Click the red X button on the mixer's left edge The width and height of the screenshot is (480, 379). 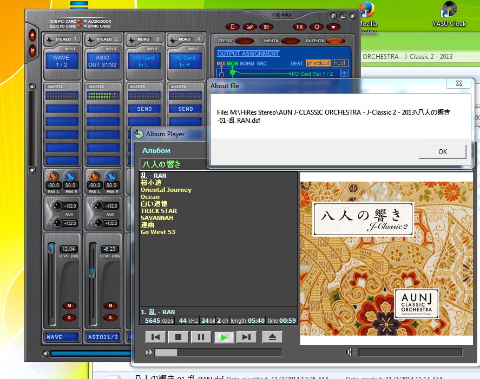[32, 50]
